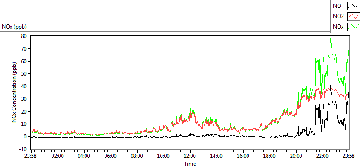Click the 70 y-axis tick label

coord(24,48)
